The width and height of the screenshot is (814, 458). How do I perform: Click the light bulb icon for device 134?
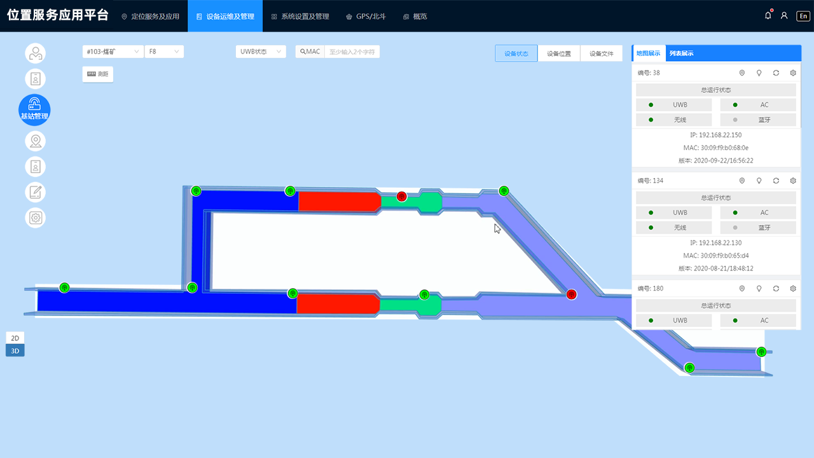coord(759,181)
